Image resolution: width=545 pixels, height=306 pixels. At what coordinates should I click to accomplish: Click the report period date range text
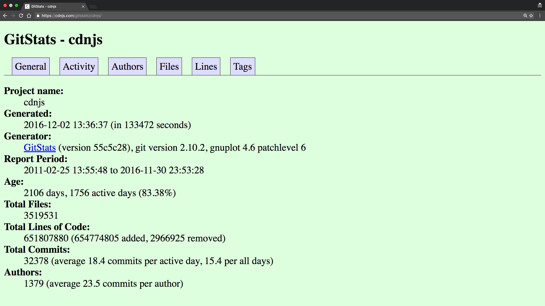[114, 170]
